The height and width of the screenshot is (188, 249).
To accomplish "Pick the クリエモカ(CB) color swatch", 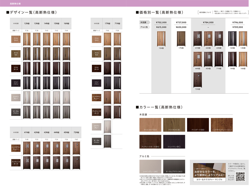I will point(174,125).
